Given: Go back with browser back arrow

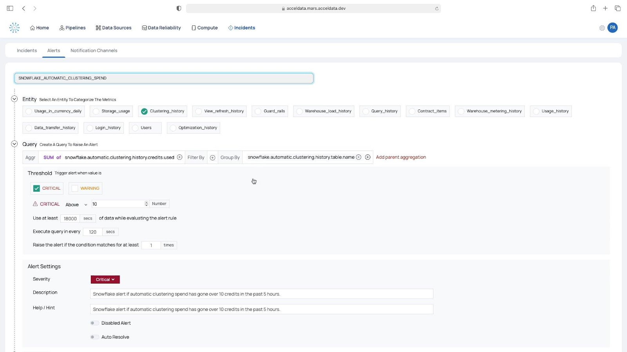Looking at the screenshot, I should pos(24,8).
